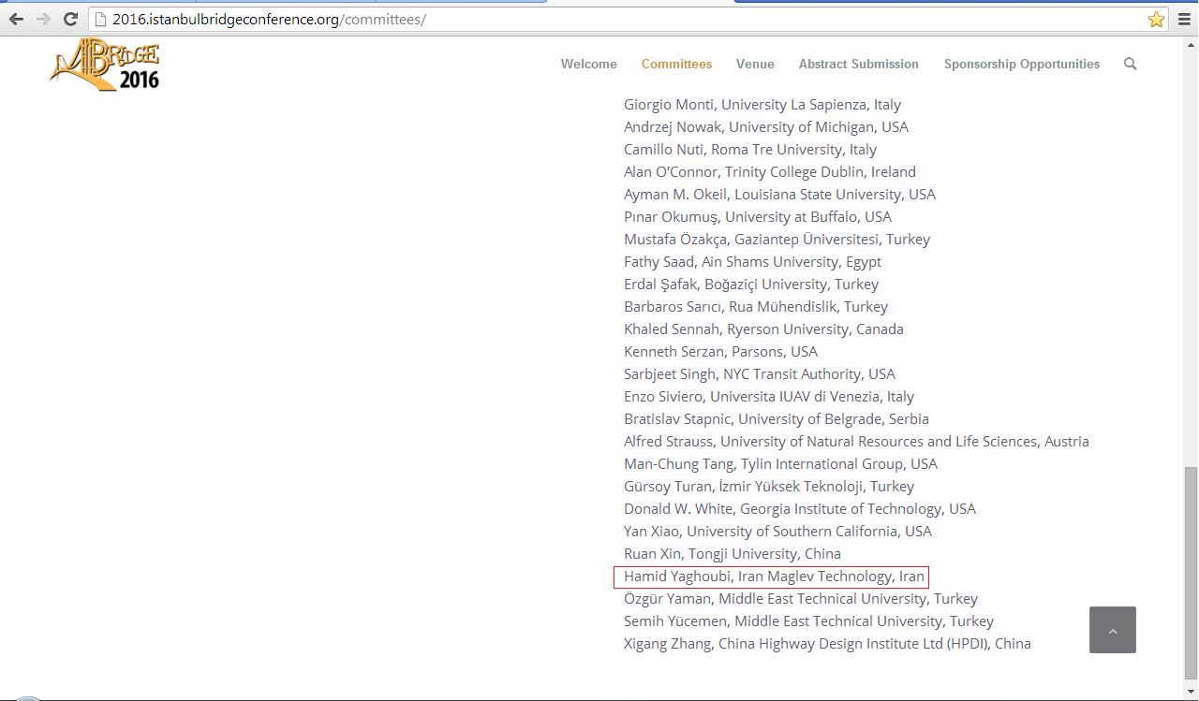Select the Committees nav item
The image size is (1199, 701).
pyautogui.click(x=676, y=64)
